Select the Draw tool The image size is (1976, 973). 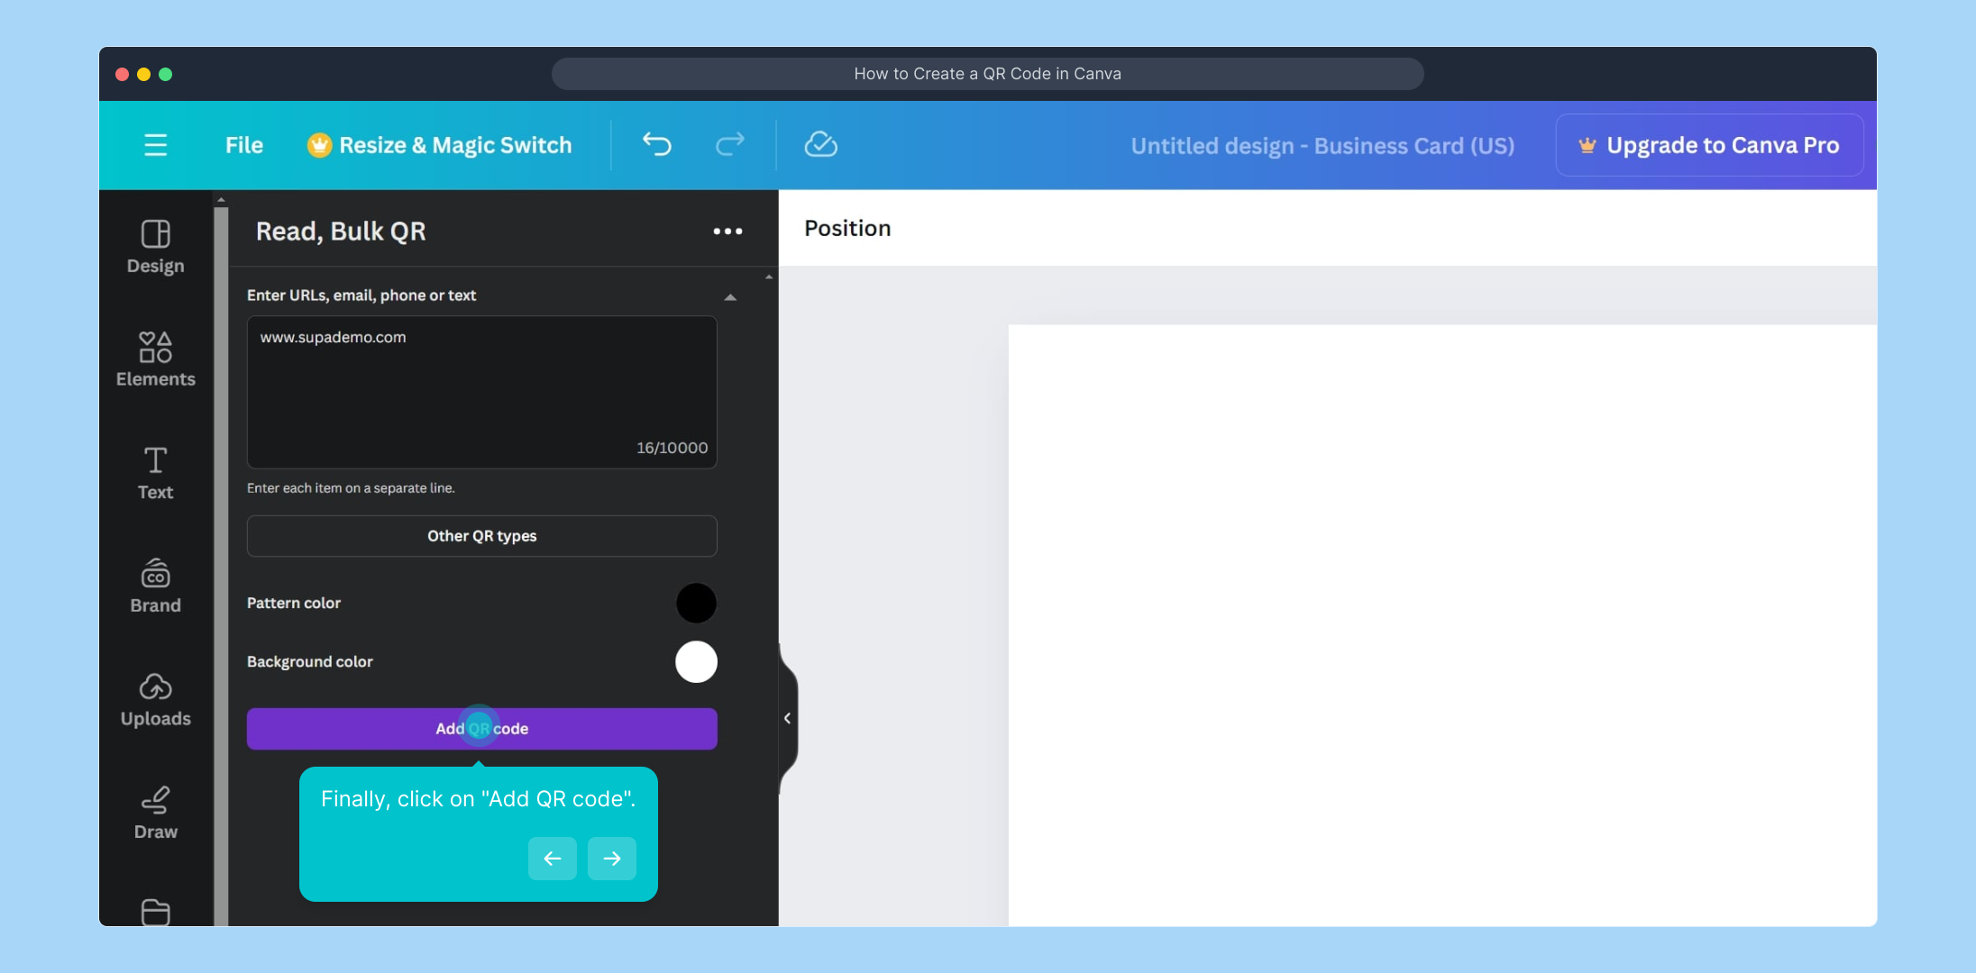coord(155,811)
